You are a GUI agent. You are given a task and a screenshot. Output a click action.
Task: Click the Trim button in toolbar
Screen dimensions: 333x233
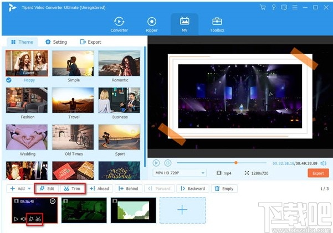click(x=72, y=188)
